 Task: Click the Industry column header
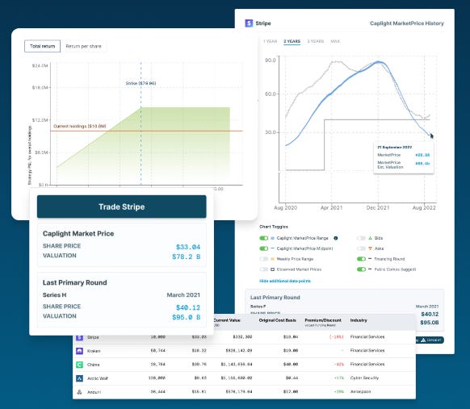[x=359, y=320]
